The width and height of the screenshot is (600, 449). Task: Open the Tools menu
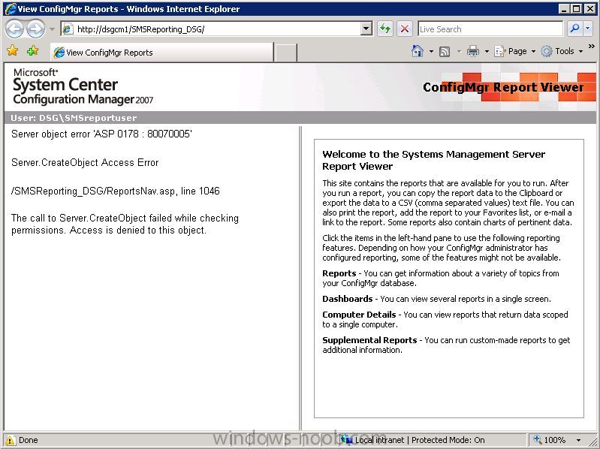(x=562, y=51)
